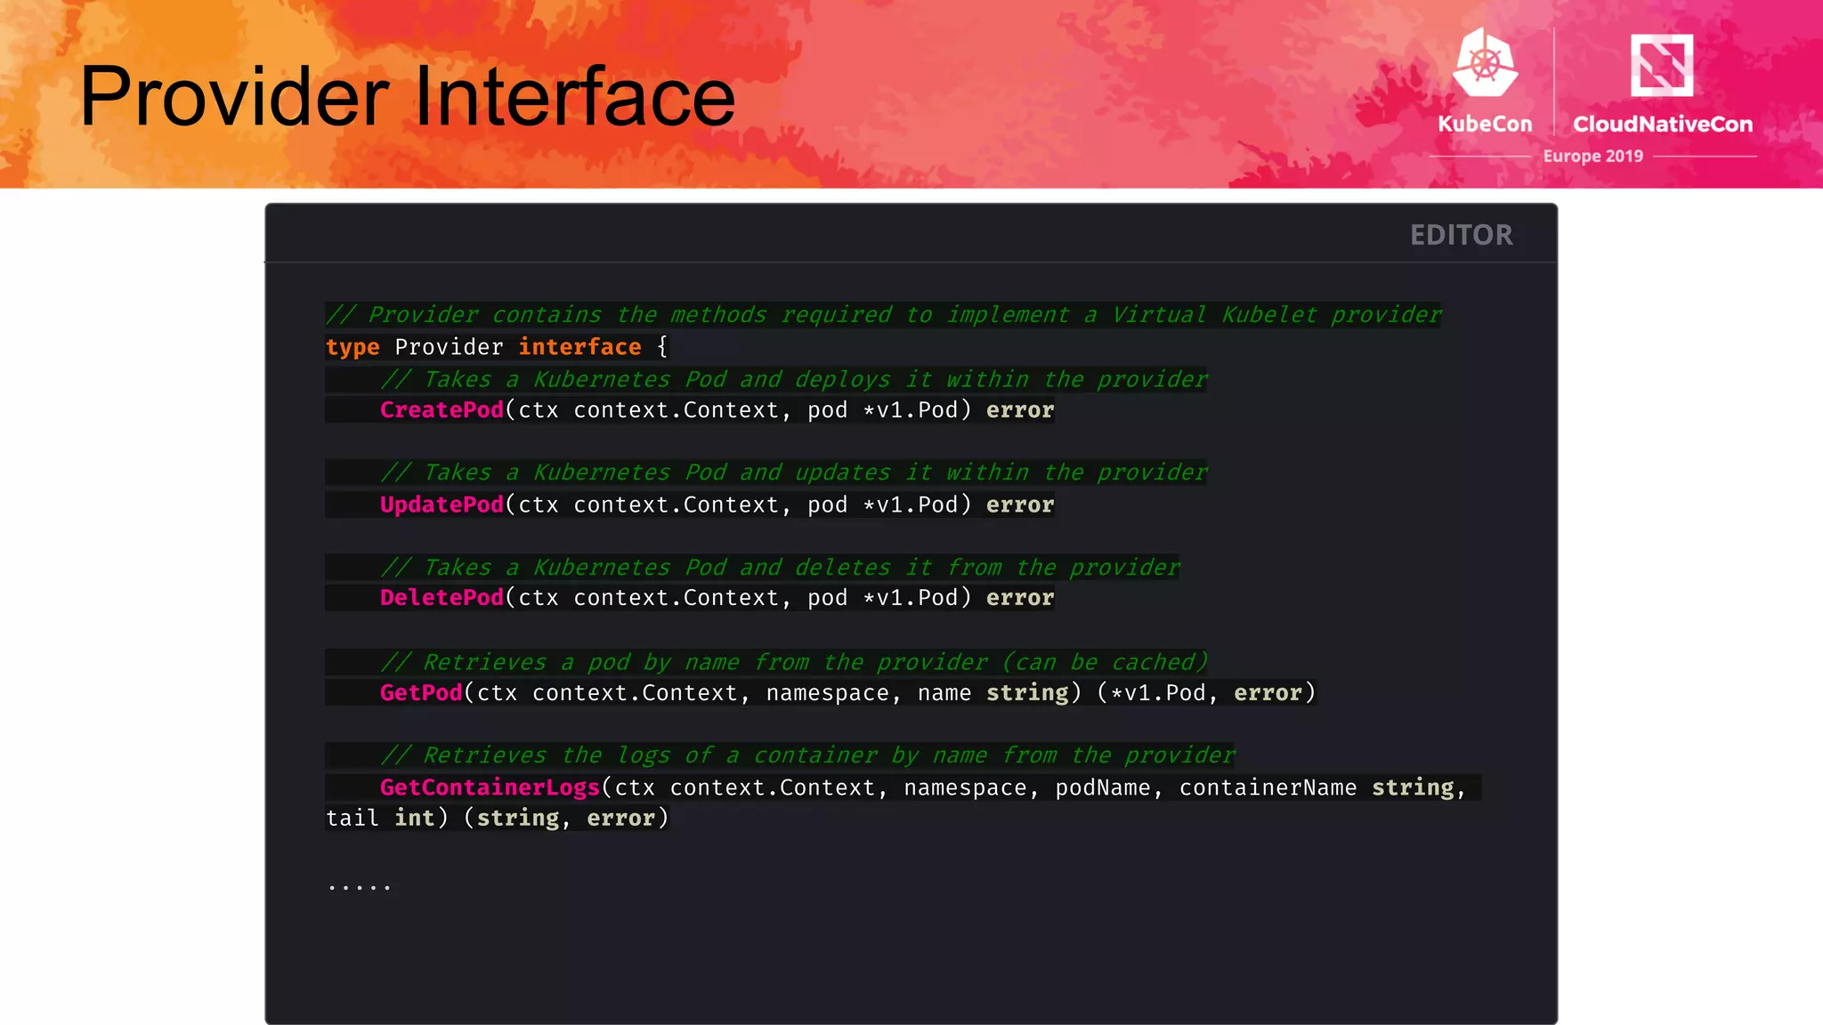Click comment about deploys it within the provider
This screenshot has height=1025, width=1823.
[794, 379]
